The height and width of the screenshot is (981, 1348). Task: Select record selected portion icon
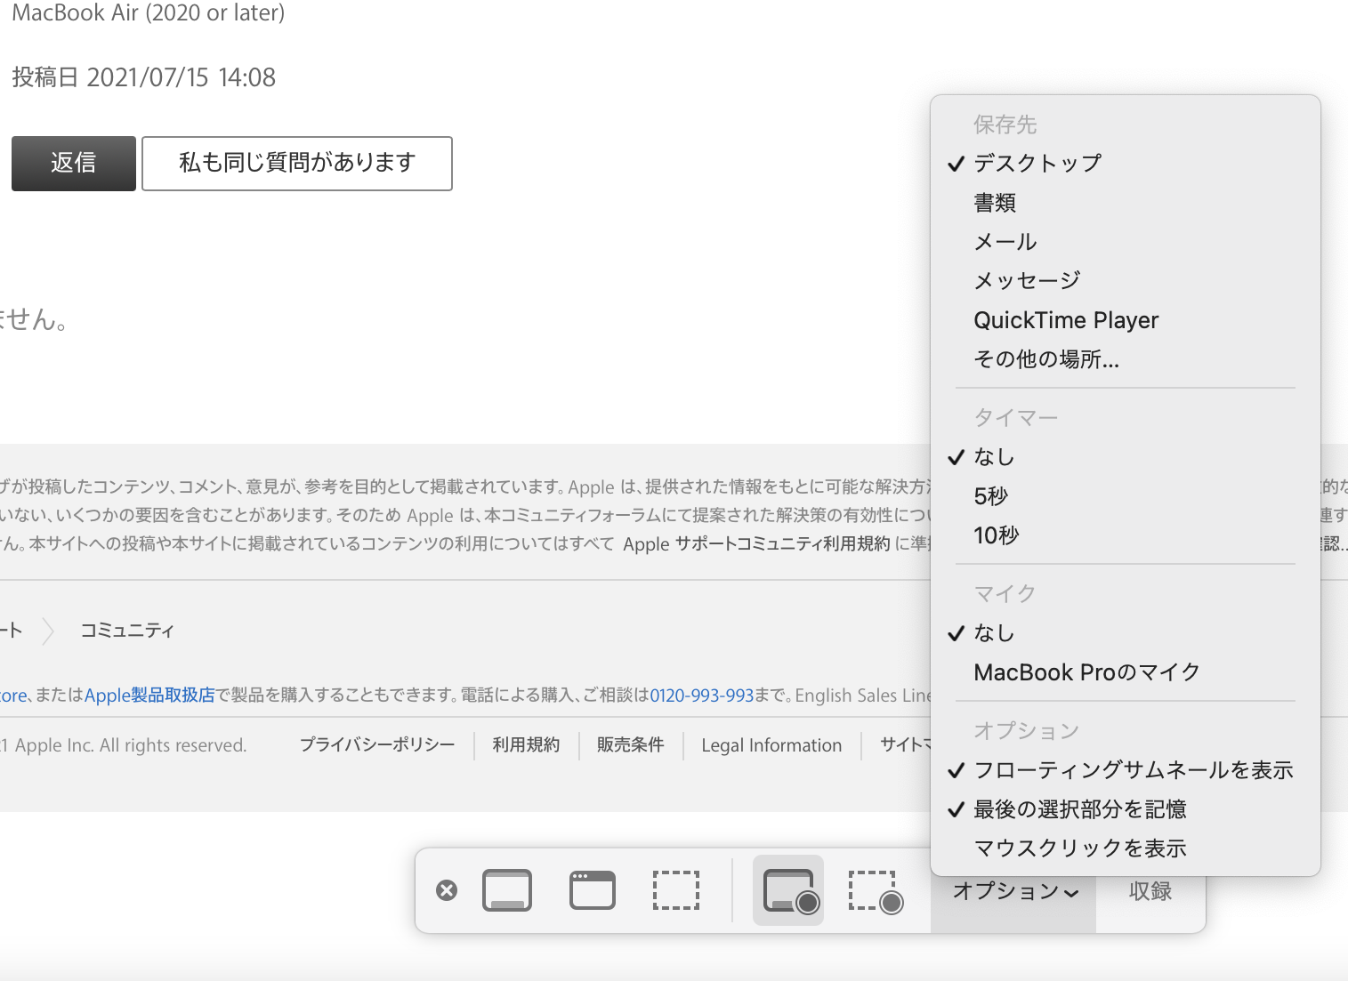(x=875, y=890)
